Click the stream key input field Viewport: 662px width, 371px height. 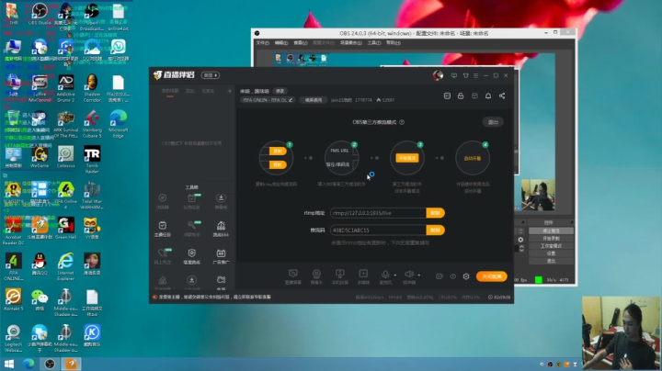click(378, 230)
